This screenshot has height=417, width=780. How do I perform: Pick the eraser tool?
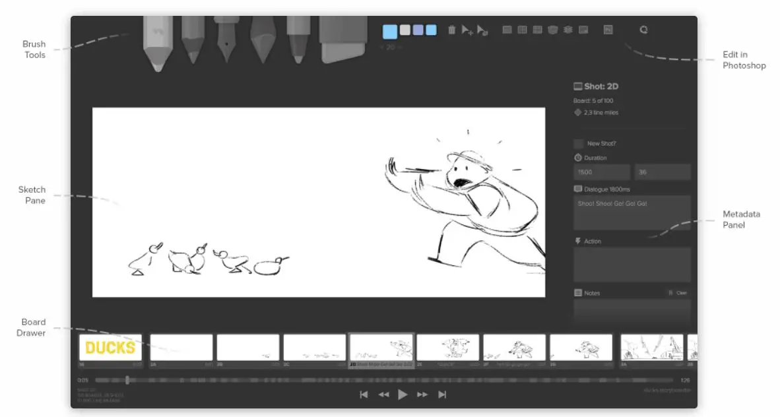coord(343,39)
